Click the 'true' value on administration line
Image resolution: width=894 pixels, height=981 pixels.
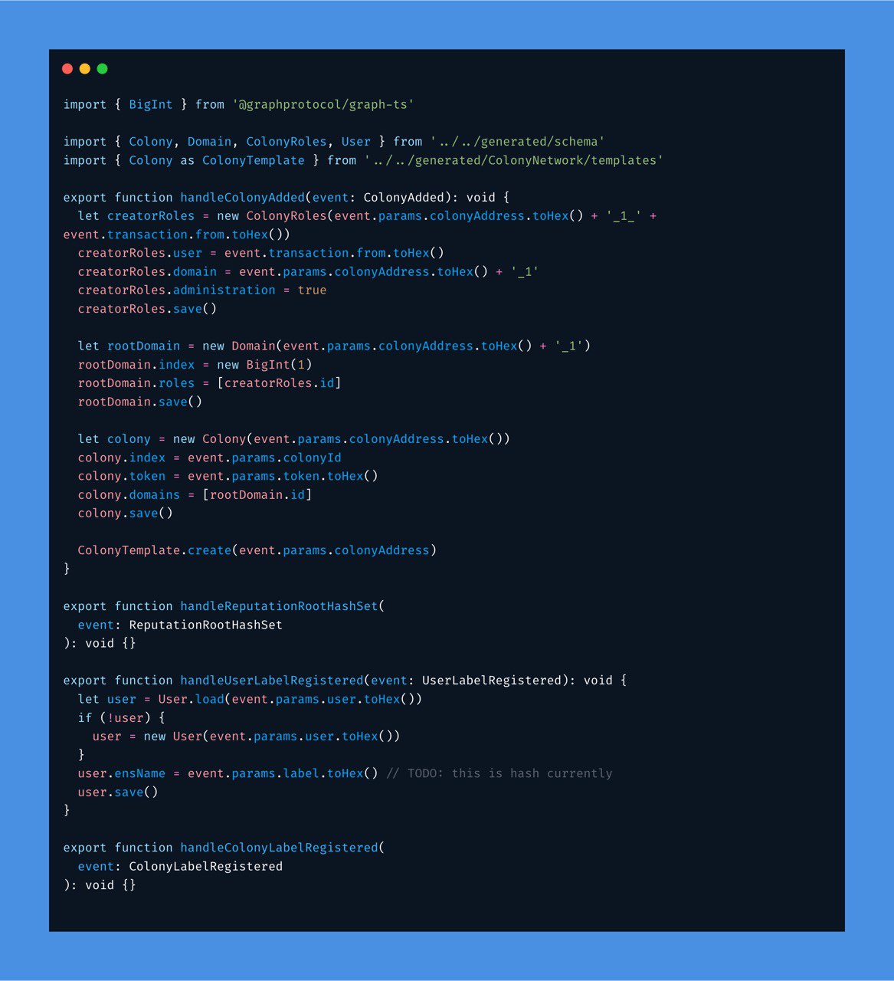pyautogui.click(x=312, y=290)
